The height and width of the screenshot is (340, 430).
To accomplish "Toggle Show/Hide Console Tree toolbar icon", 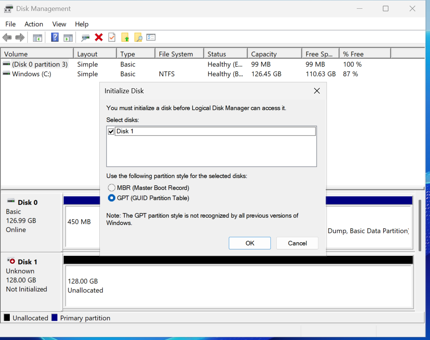I will click(37, 37).
